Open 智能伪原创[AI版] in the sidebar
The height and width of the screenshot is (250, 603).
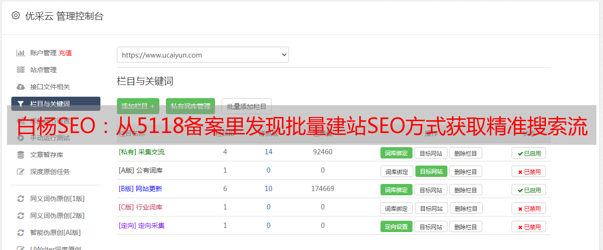56,233
